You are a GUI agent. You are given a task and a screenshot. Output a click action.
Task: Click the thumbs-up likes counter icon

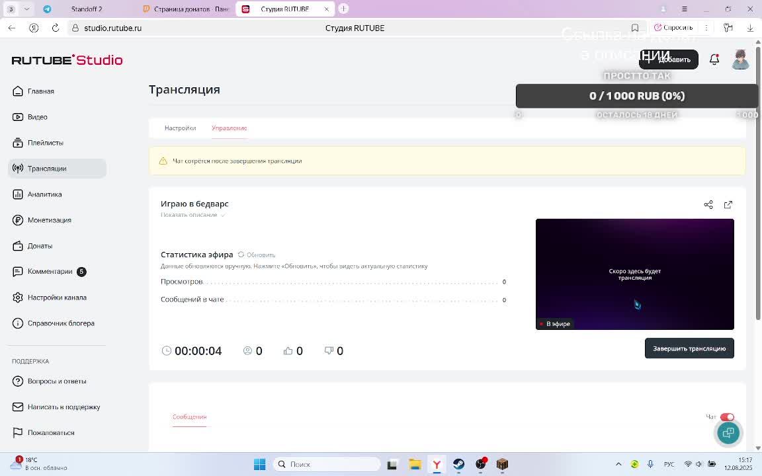coord(288,350)
